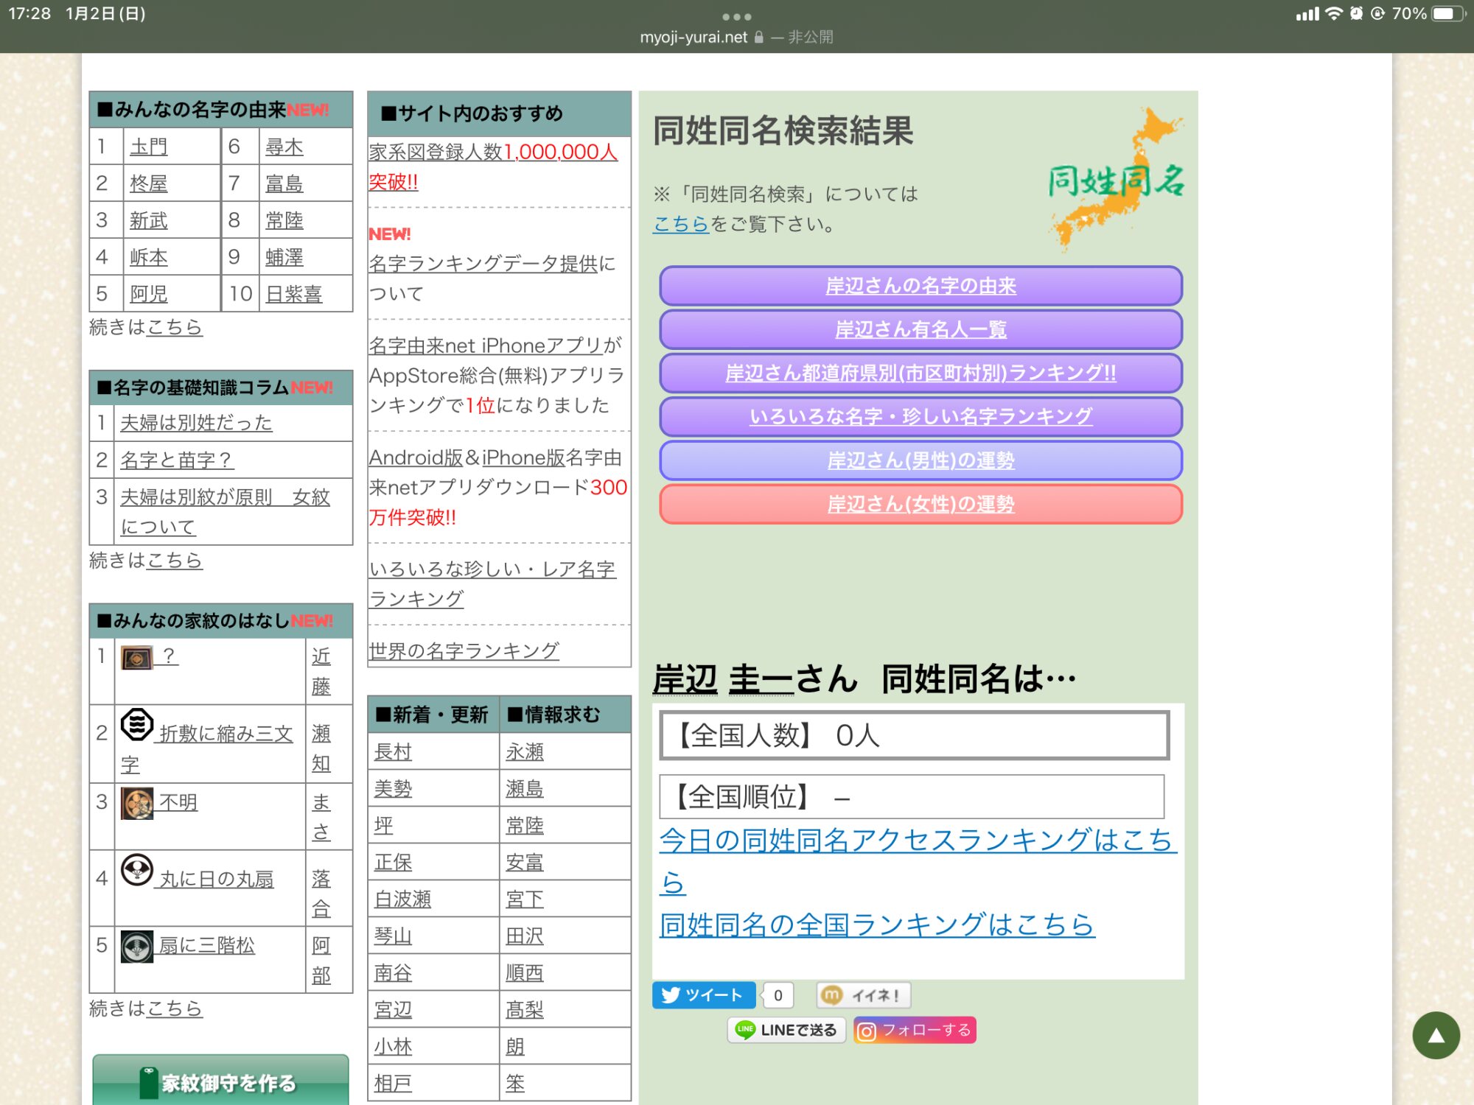The image size is (1474, 1105).
Task: Click the Instagram フォローする button
Action: click(x=915, y=1030)
